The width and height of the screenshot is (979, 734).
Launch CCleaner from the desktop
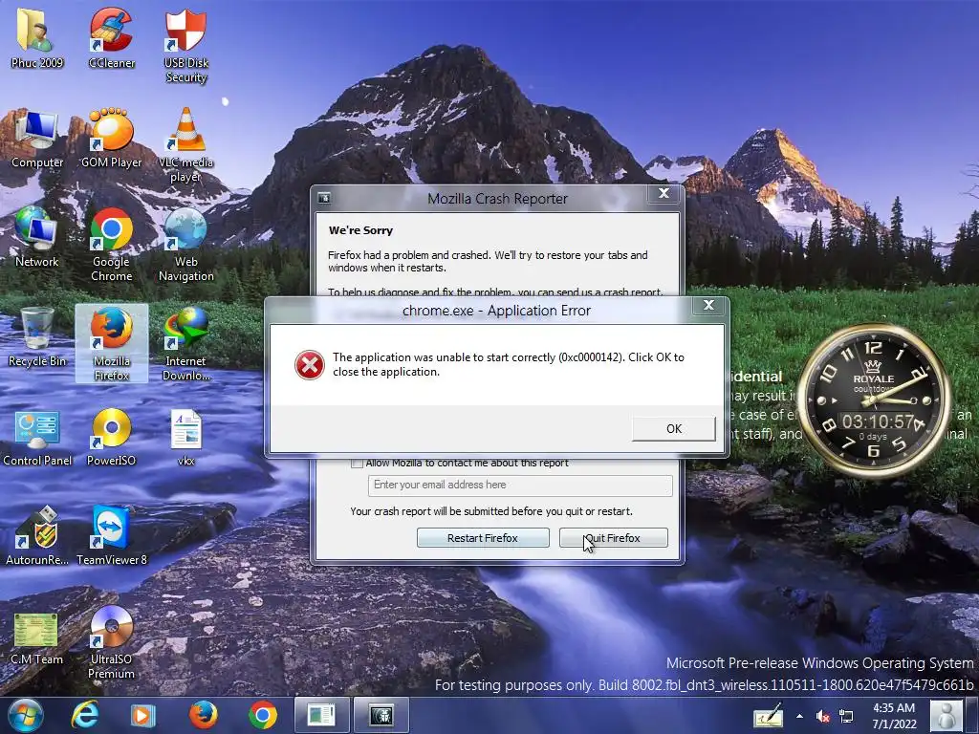[x=111, y=37]
